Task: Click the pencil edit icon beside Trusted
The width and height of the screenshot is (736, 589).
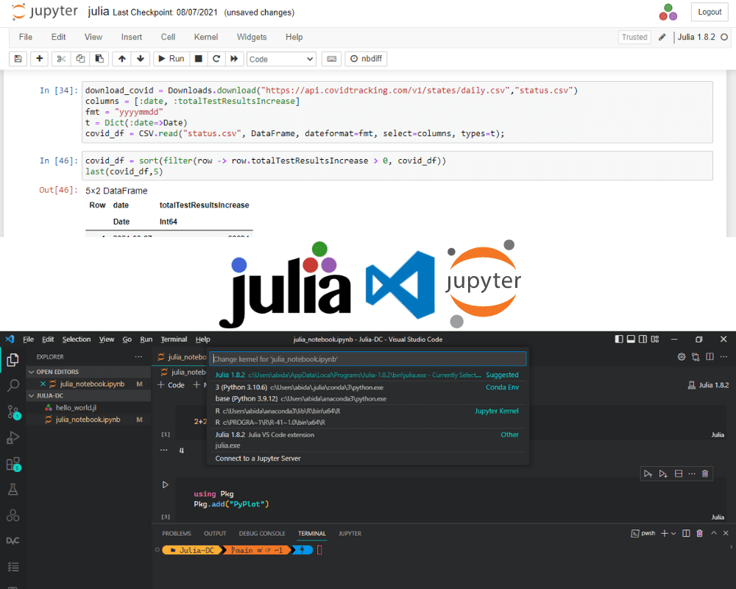Action: pos(662,37)
